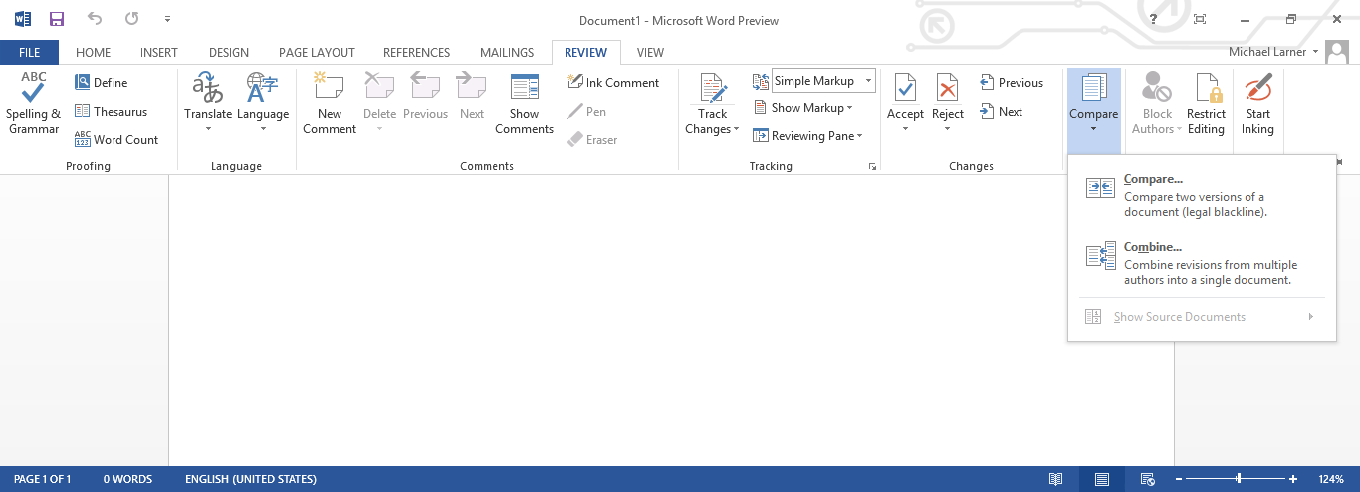This screenshot has height=492, width=1360.
Task: Open Tracking group dialog launcher
Action: coord(873,167)
